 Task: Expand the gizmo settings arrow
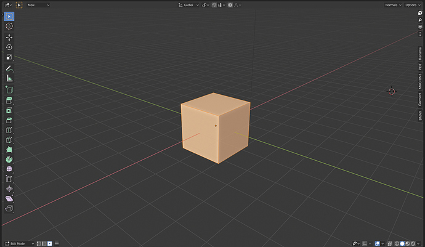(x=370, y=243)
